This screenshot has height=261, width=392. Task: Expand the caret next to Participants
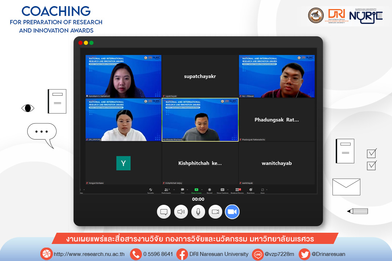pos(174,190)
